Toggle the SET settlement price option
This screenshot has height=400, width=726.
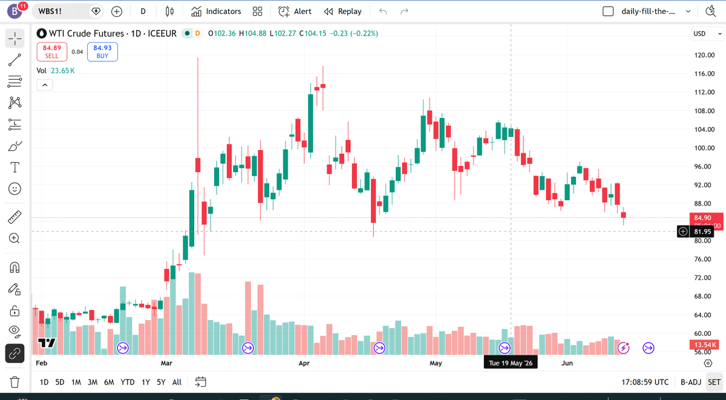pyautogui.click(x=714, y=382)
